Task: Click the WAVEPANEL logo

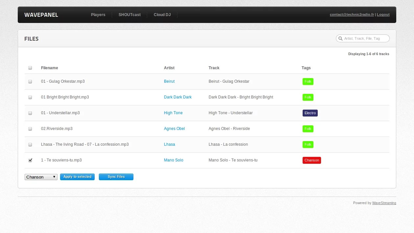Action: click(x=41, y=15)
